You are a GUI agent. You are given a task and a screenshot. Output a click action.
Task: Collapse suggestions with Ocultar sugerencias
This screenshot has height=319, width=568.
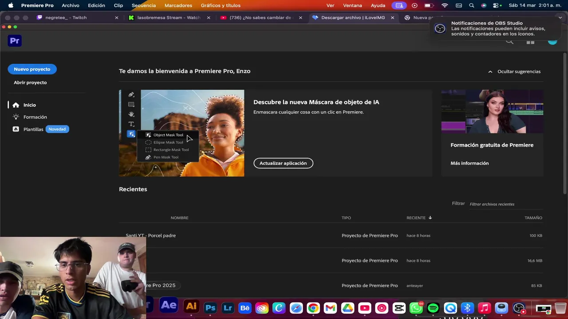[514, 71]
